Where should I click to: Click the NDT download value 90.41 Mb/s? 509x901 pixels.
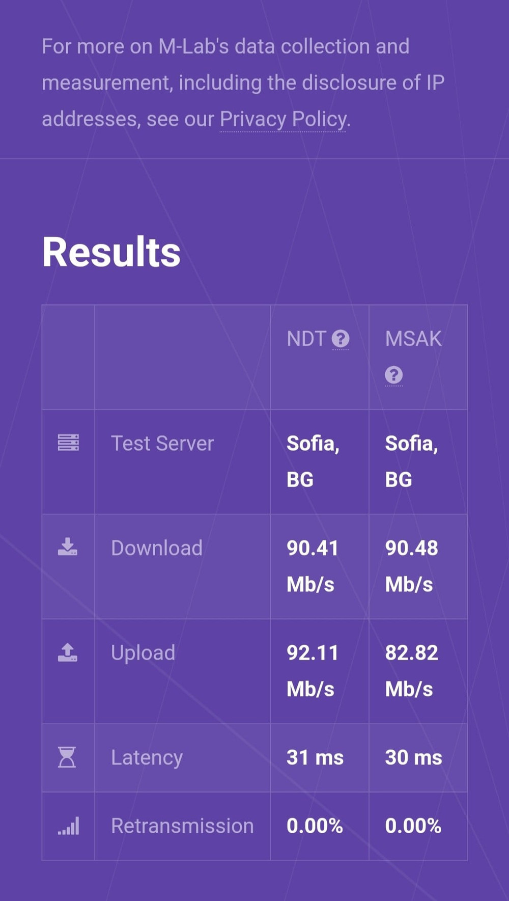click(313, 566)
